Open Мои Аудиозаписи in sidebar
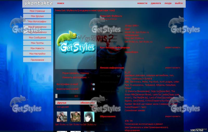This screenshot has width=208, height=132. pos(37,32)
